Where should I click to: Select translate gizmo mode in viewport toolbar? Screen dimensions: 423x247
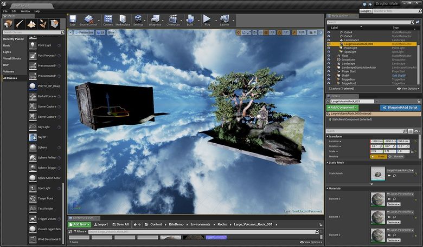239,32
